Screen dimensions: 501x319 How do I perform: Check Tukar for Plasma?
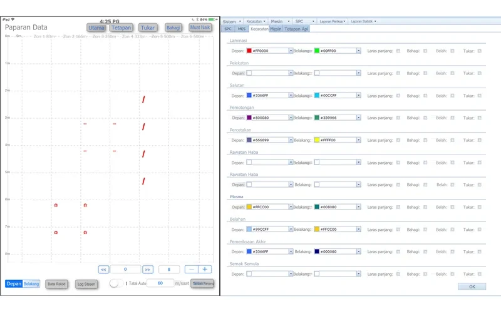pyautogui.click(x=480, y=207)
